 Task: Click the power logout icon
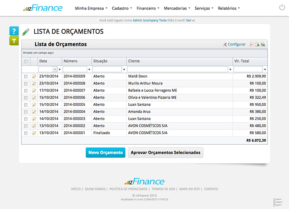pos(282,8)
